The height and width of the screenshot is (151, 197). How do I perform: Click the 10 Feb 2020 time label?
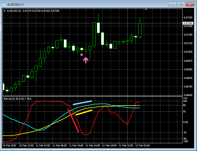coord(9,146)
